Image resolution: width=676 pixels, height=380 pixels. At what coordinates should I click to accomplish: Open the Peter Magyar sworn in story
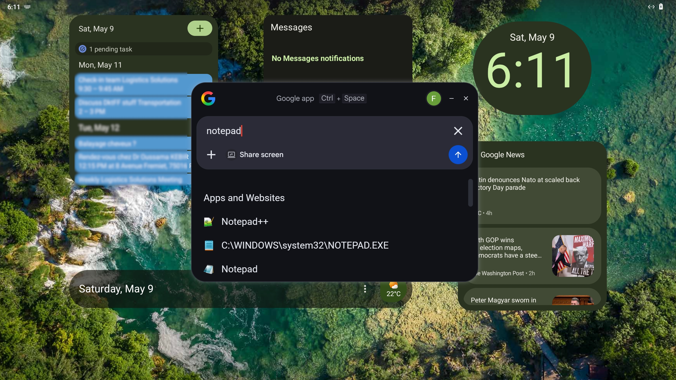point(532,297)
